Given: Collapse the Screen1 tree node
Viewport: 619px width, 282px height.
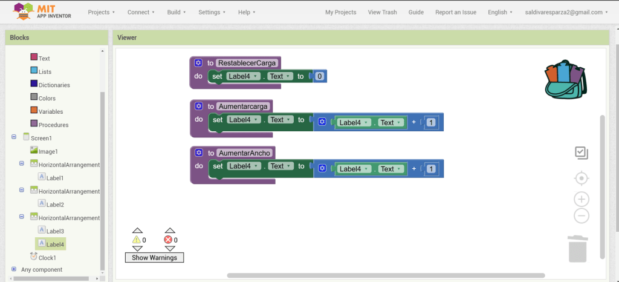Looking at the screenshot, I should [x=13, y=138].
